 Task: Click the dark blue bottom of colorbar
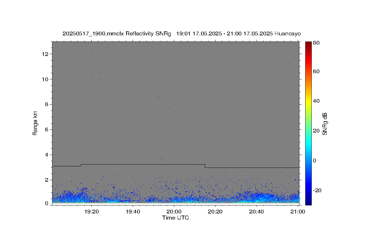(308, 202)
